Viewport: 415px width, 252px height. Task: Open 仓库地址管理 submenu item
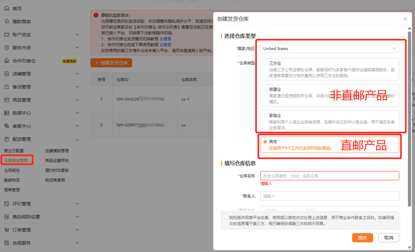click(16, 161)
